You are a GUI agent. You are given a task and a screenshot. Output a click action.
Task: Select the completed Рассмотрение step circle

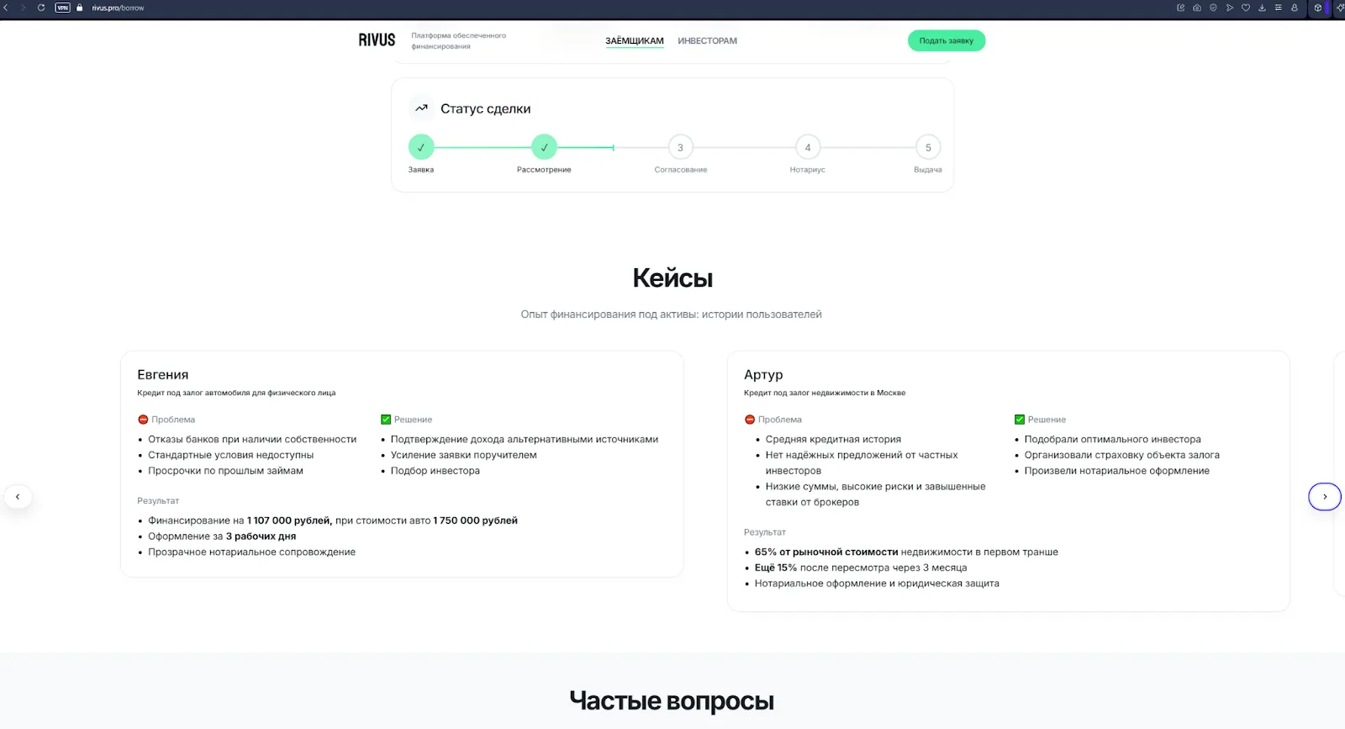[x=544, y=147]
